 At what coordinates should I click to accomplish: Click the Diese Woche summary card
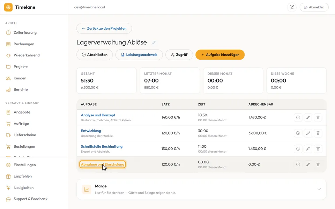pyautogui.click(x=297, y=80)
